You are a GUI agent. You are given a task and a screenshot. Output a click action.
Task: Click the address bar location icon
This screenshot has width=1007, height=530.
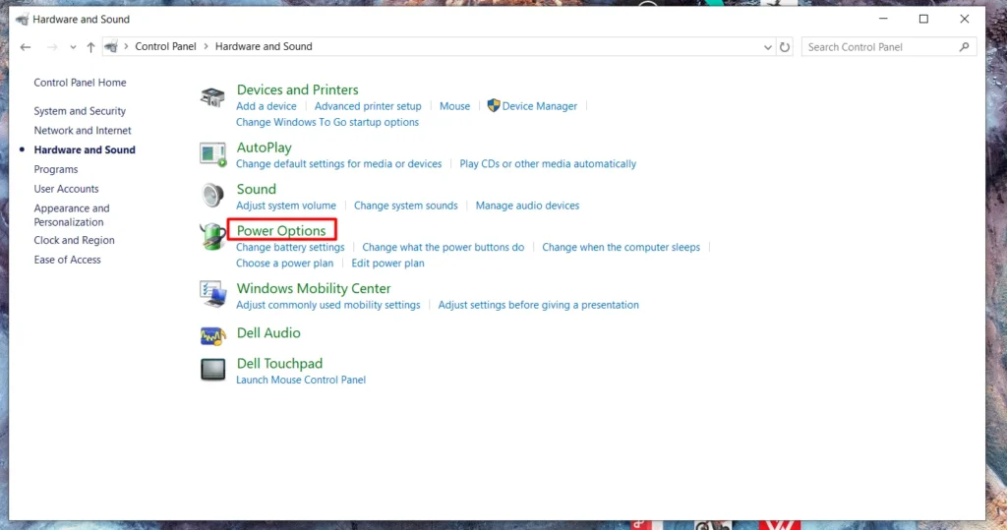click(111, 47)
